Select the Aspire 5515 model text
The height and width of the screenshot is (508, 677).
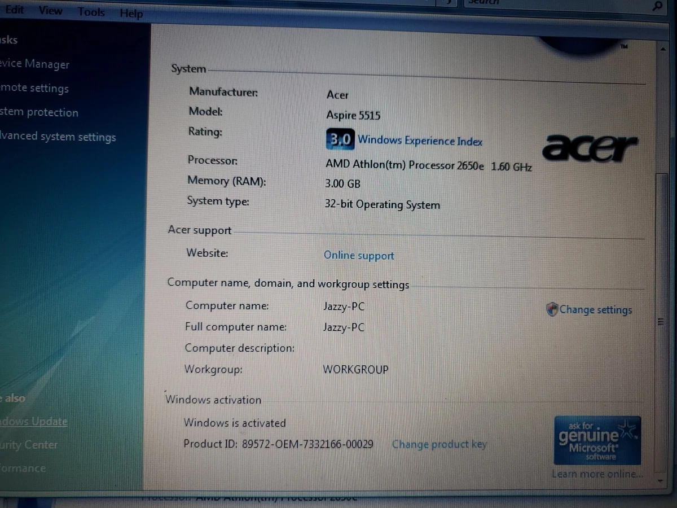353,115
